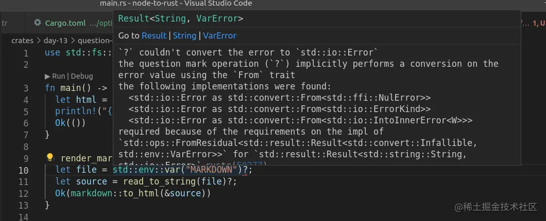Click the partially hidden leftmost editor tab
The image size is (546, 221).
(x=5, y=23)
